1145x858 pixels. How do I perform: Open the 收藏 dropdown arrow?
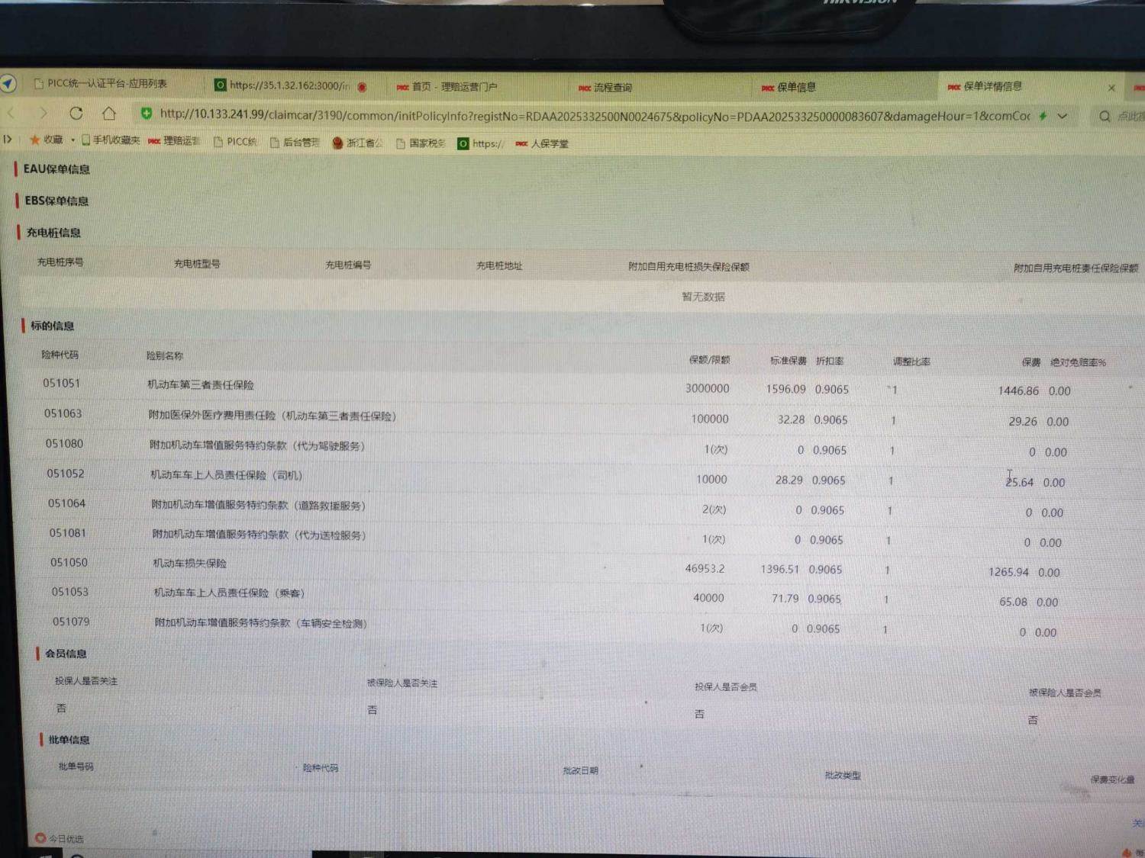coord(73,140)
